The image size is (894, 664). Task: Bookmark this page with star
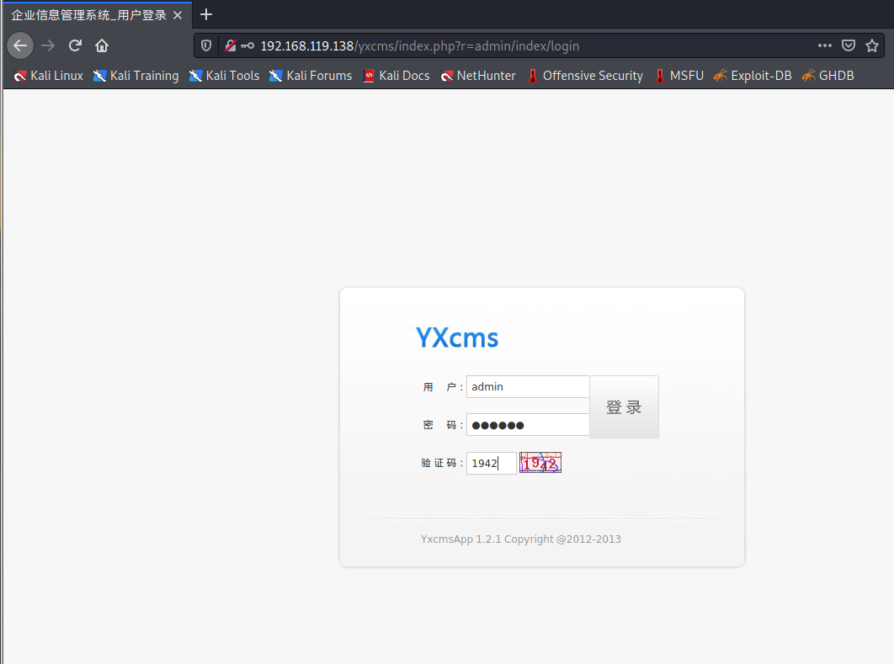tap(872, 45)
